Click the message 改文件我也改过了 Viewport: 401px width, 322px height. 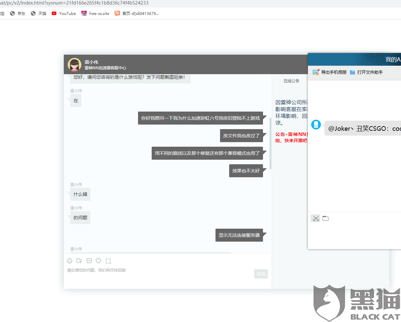tap(242, 136)
